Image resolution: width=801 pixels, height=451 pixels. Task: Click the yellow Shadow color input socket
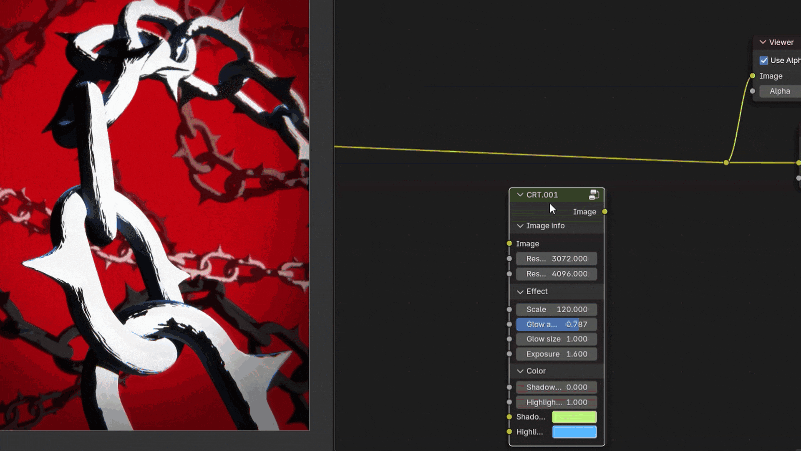(509, 417)
